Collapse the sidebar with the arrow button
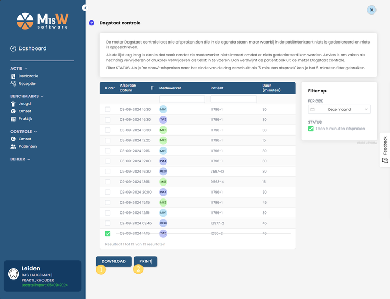 [x=85, y=8]
